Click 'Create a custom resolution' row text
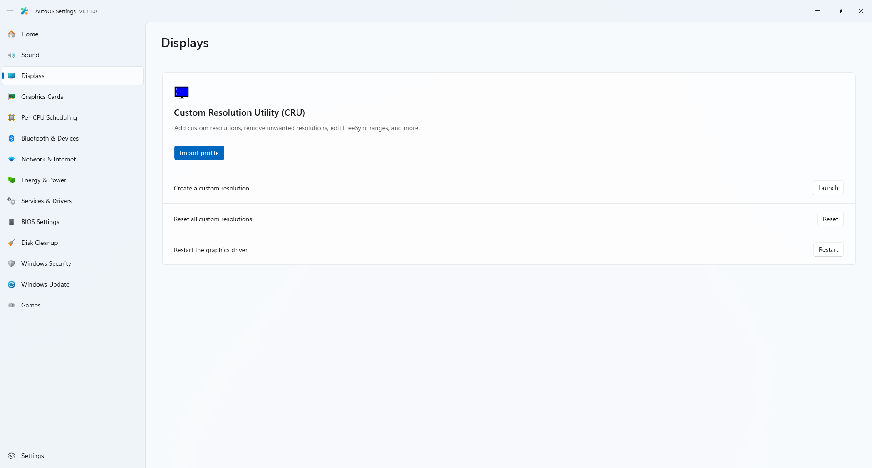The width and height of the screenshot is (872, 468). pyautogui.click(x=212, y=188)
